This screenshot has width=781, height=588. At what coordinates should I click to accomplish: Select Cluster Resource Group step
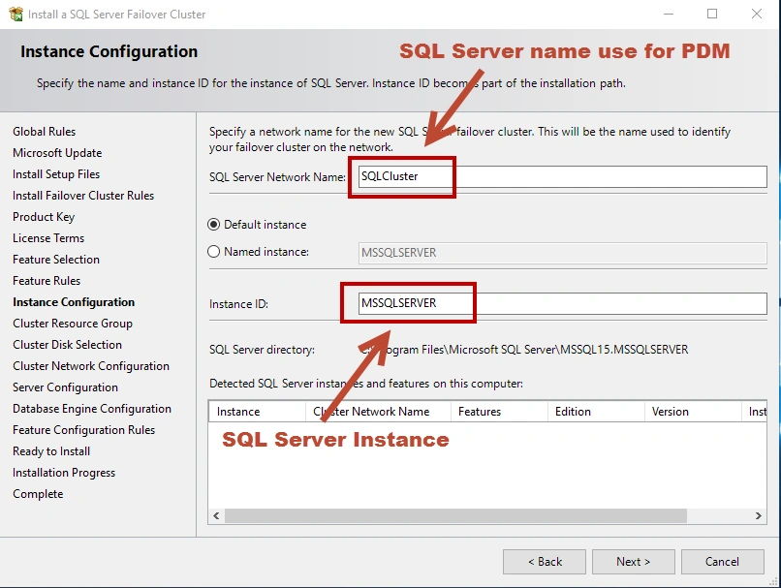(x=73, y=324)
